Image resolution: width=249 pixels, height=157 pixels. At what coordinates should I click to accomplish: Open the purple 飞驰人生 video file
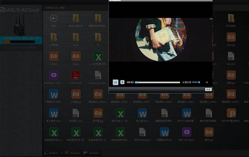point(187,132)
